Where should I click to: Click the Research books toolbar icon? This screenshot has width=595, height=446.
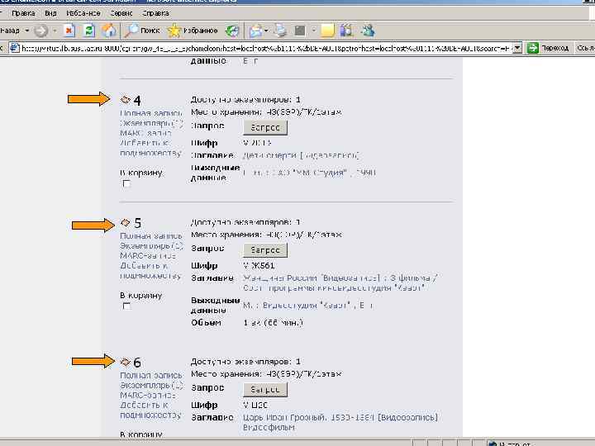coord(346,31)
